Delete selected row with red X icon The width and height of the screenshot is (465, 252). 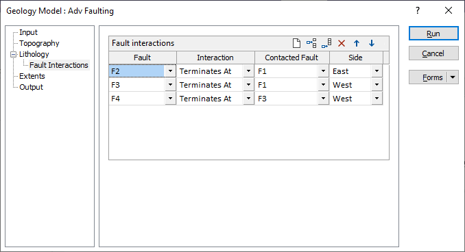click(x=342, y=44)
